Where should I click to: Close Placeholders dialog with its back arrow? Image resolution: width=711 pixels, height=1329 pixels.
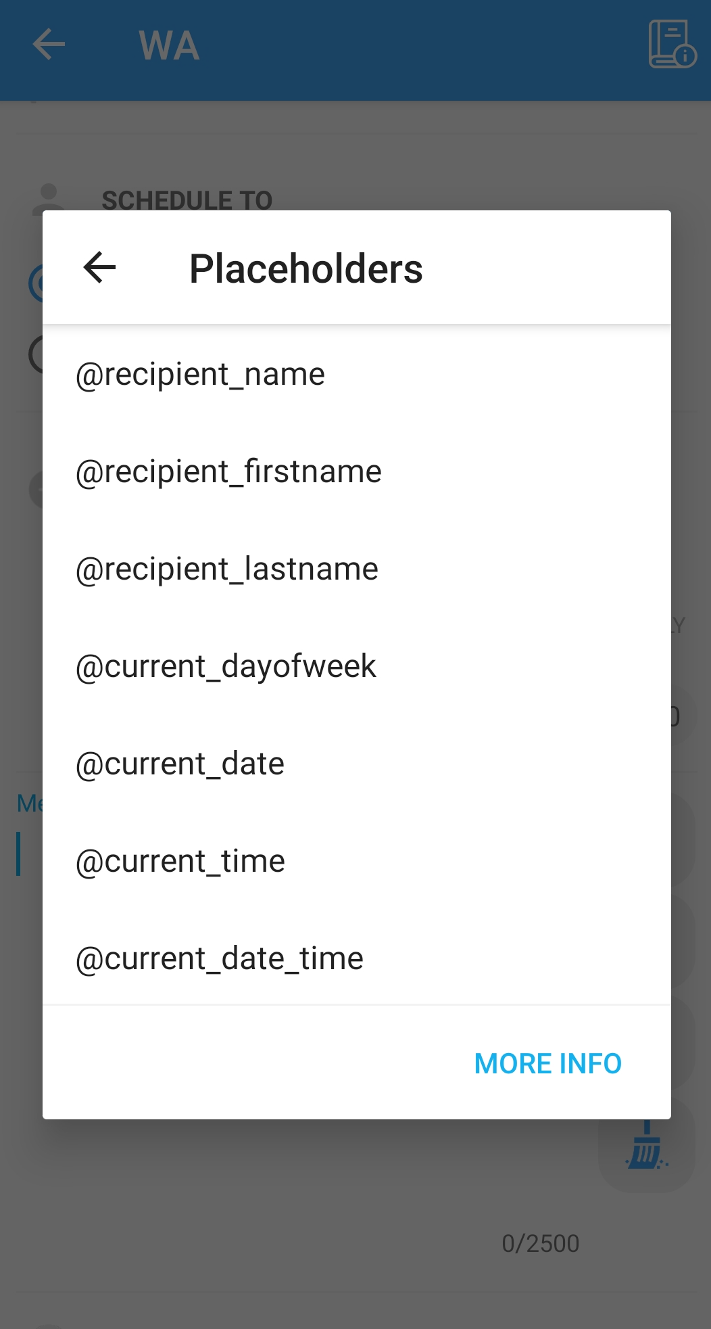pyautogui.click(x=100, y=268)
